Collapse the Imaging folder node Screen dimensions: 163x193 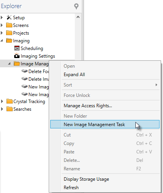click(2, 41)
